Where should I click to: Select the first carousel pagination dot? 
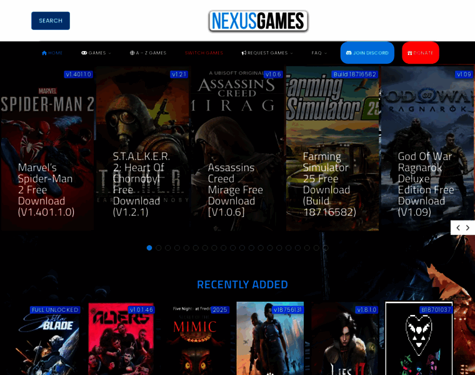tap(149, 247)
